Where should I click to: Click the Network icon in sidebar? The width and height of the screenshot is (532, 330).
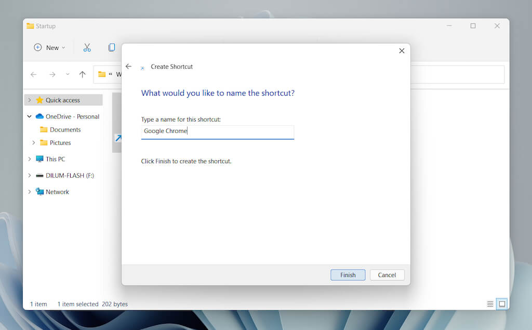point(39,192)
